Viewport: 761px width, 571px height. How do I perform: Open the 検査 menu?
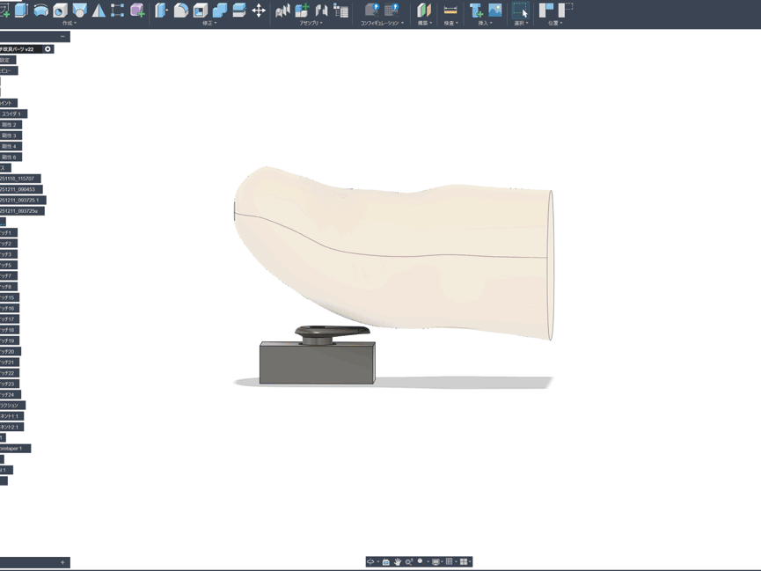tap(450, 23)
